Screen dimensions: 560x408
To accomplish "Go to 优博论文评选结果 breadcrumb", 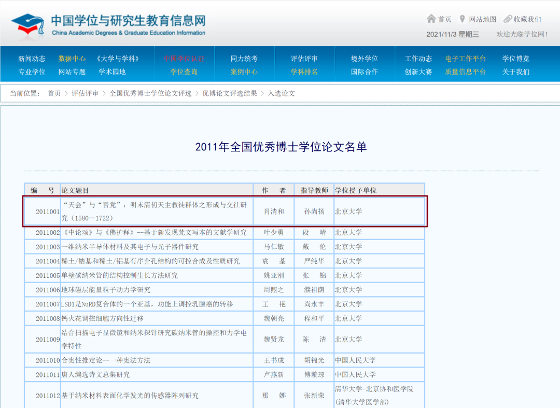I will coord(230,93).
